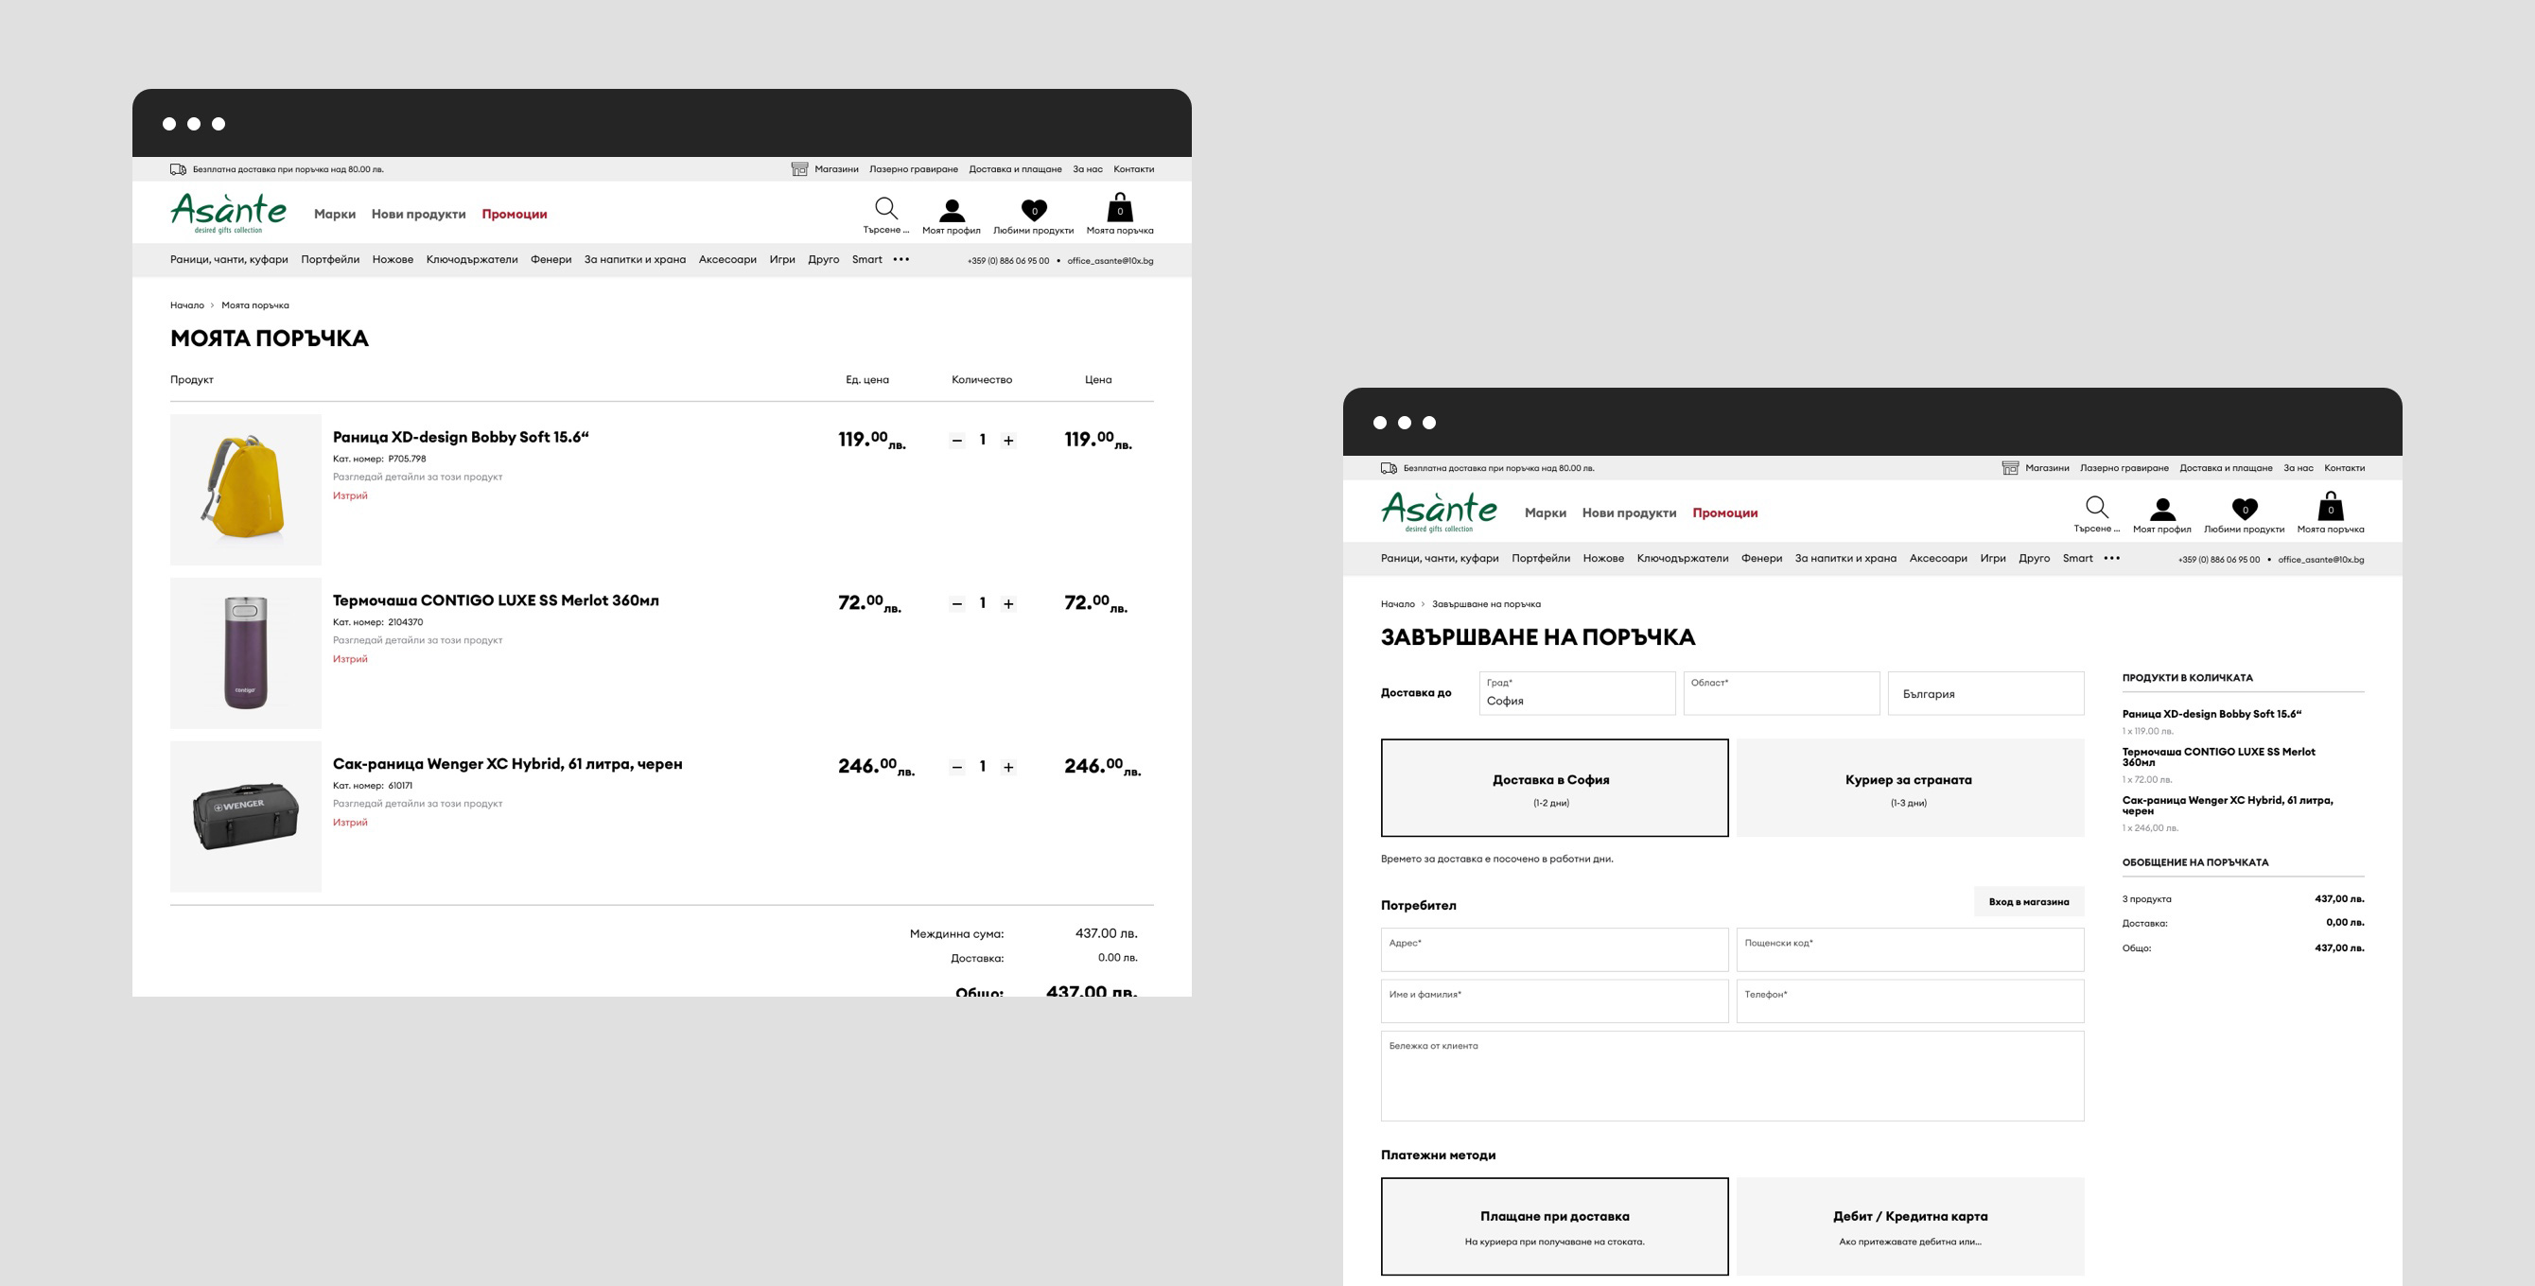Click the yellow backpack product thumbnail
The height and width of the screenshot is (1286, 2535).
245,489
